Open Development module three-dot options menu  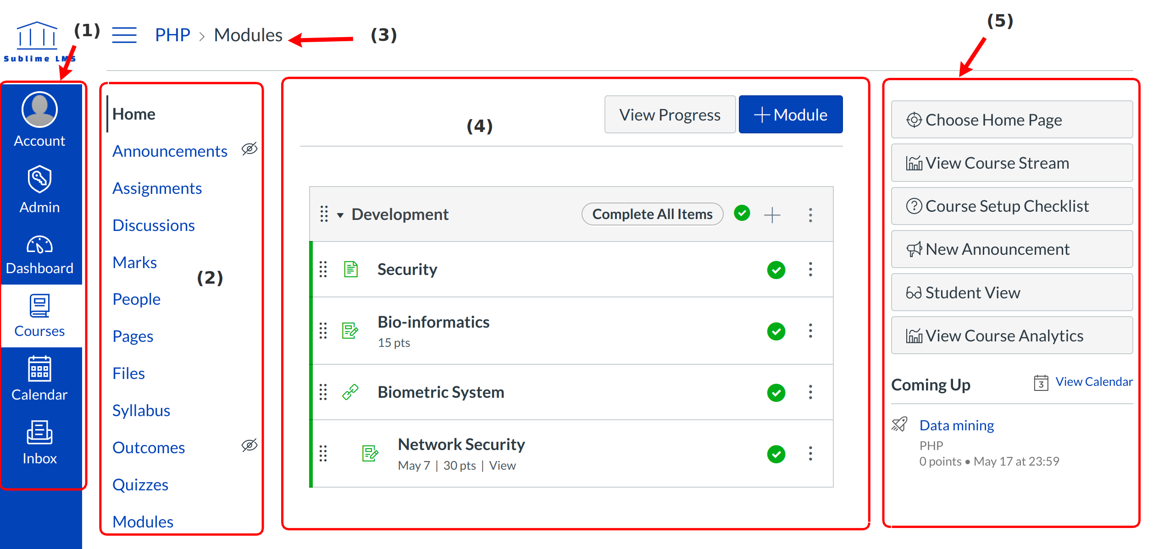(x=810, y=214)
